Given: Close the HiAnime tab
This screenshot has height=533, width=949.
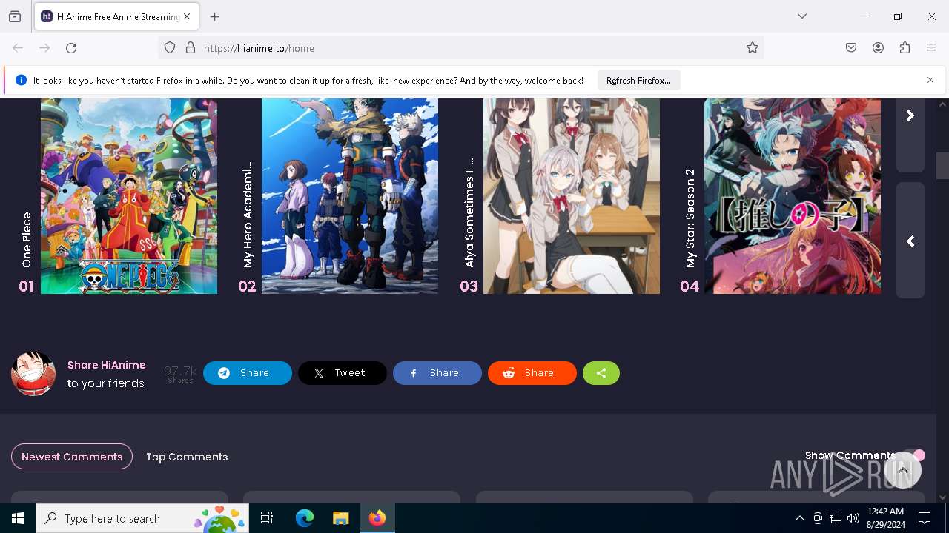Looking at the screenshot, I should (187, 16).
